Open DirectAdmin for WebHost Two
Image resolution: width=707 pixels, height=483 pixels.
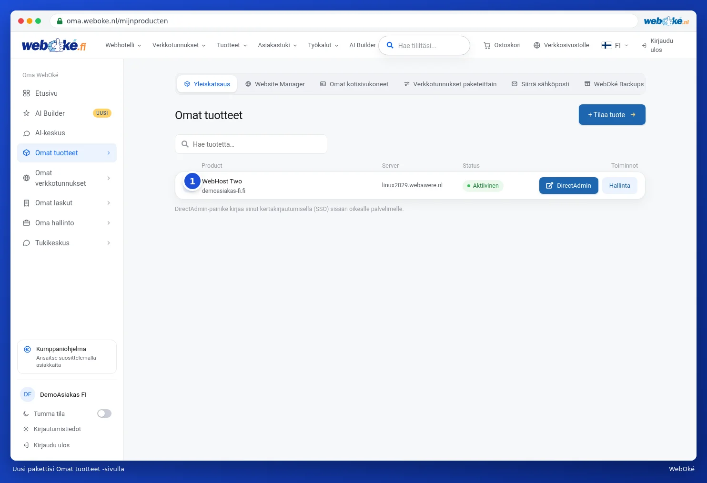pyautogui.click(x=569, y=186)
